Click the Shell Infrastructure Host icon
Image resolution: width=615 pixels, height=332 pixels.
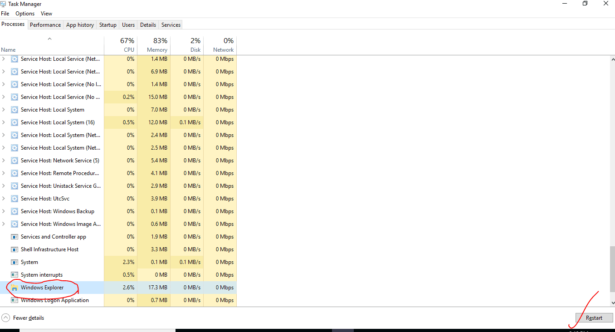(14, 249)
